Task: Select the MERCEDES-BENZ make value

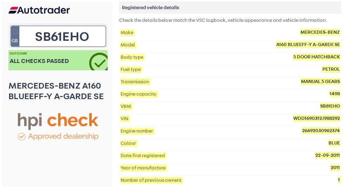Action: 320,32
